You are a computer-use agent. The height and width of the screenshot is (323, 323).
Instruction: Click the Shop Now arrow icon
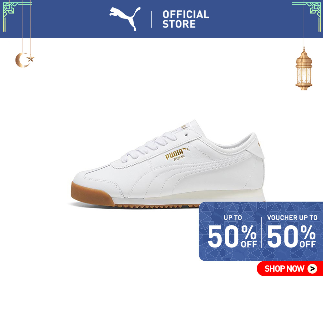(x=312, y=269)
